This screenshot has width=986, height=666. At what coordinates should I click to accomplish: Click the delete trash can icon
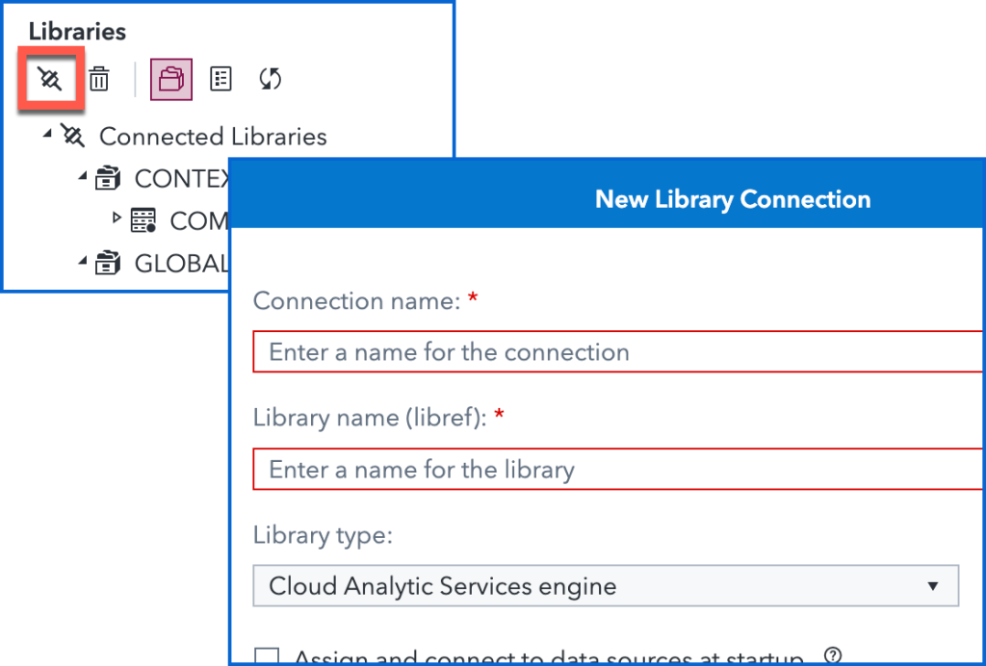pyautogui.click(x=99, y=79)
